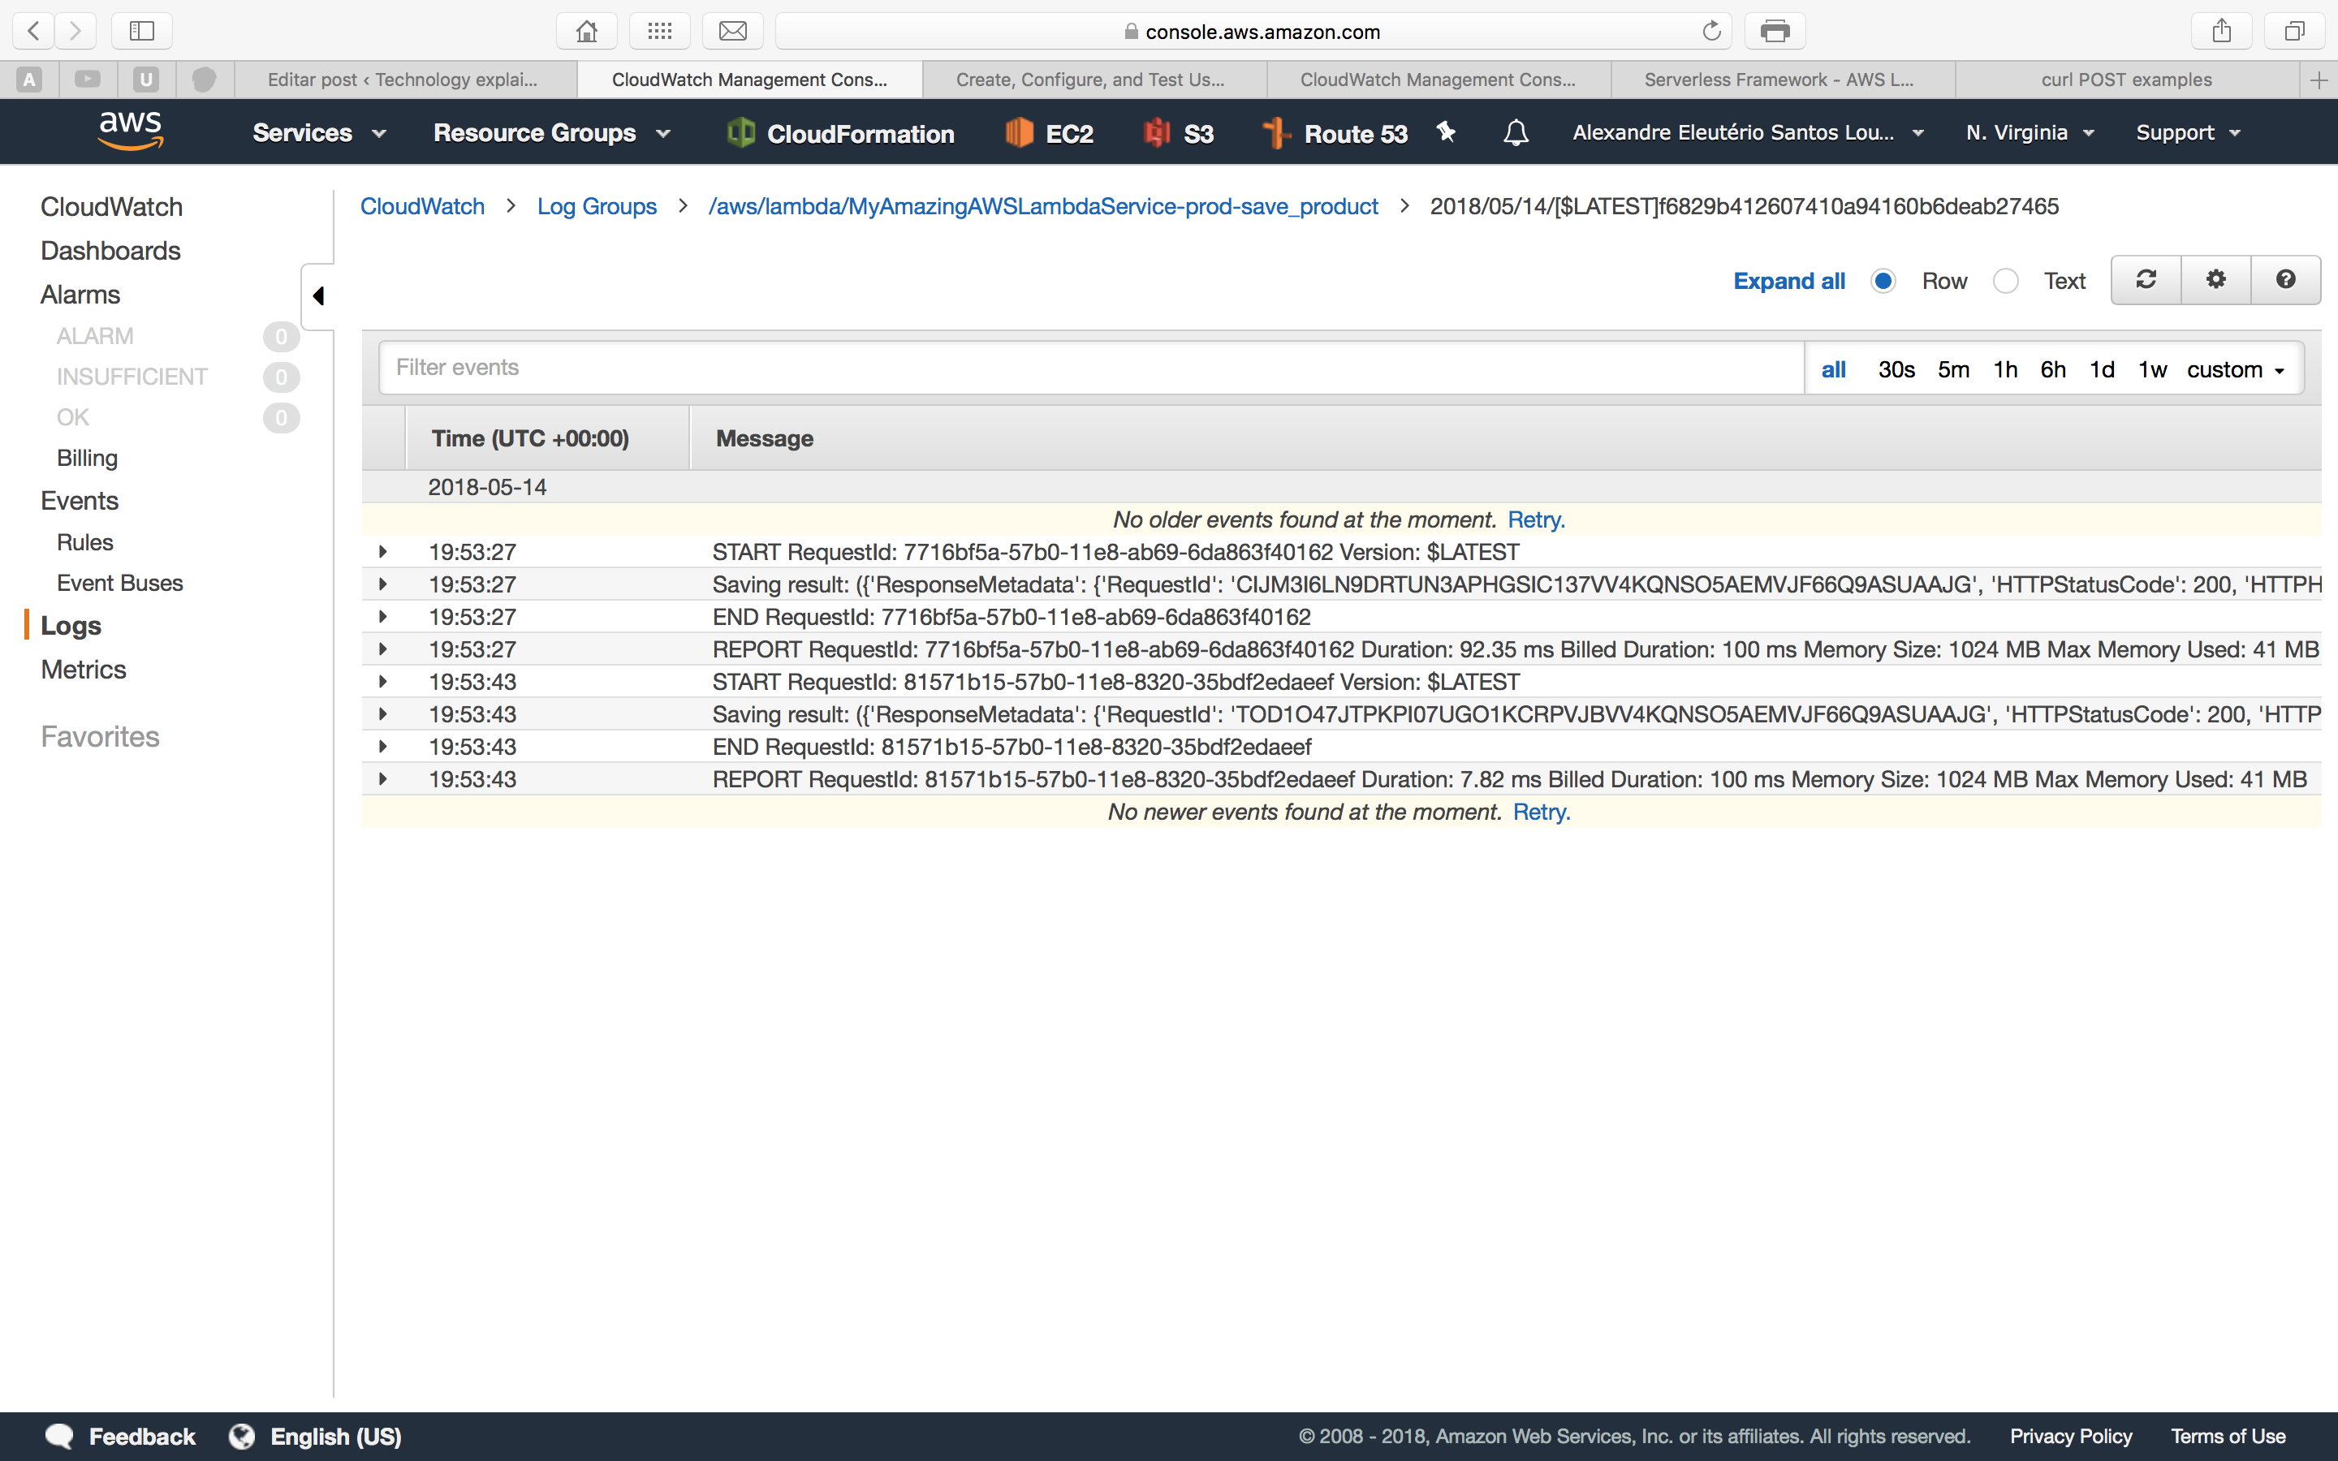Select the Text view radio button
The height and width of the screenshot is (1461, 2338).
pos(2006,280)
